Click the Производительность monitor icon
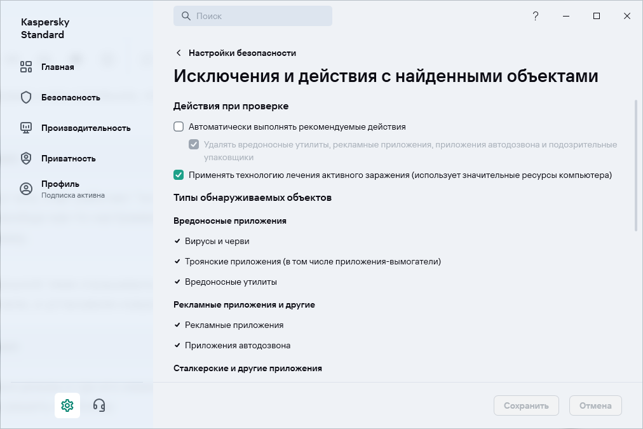This screenshot has width=643, height=429. click(26, 128)
